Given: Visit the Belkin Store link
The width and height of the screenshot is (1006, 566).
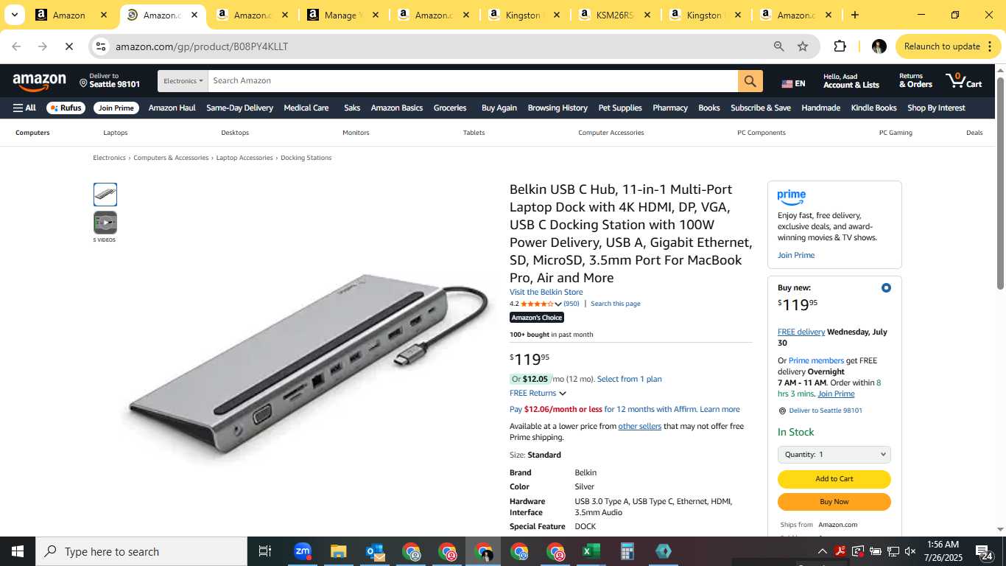Looking at the screenshot, I should [x=546, y=292].
